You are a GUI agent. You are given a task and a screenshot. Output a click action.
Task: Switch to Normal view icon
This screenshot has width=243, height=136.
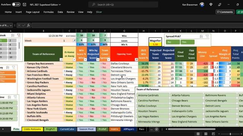point(198,134)
